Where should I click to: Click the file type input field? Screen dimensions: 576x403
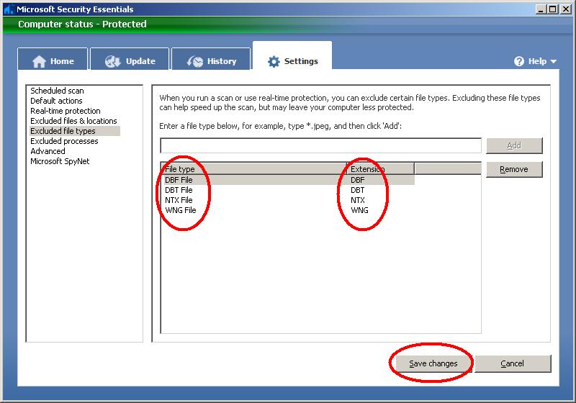(x=320, y=145)
